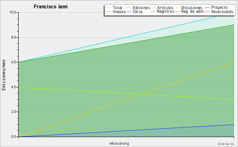Click the 0.0 y-axis tick label

pyautogui.click(x=13, y=137)
